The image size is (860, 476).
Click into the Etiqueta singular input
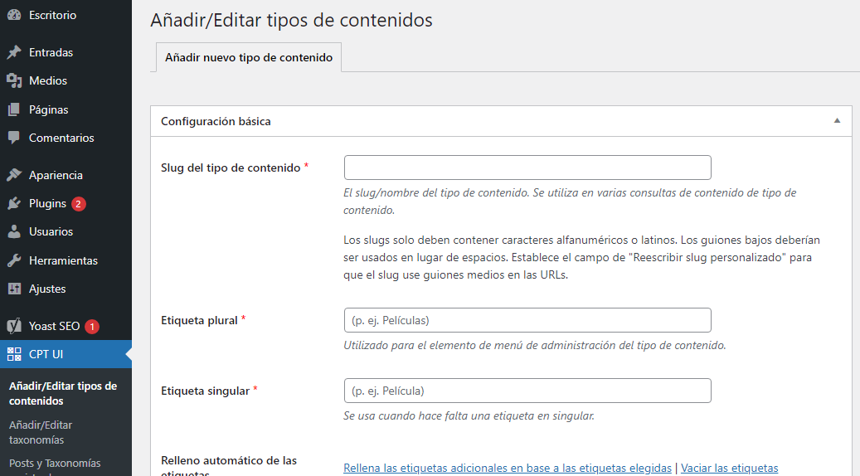point(527,391)
